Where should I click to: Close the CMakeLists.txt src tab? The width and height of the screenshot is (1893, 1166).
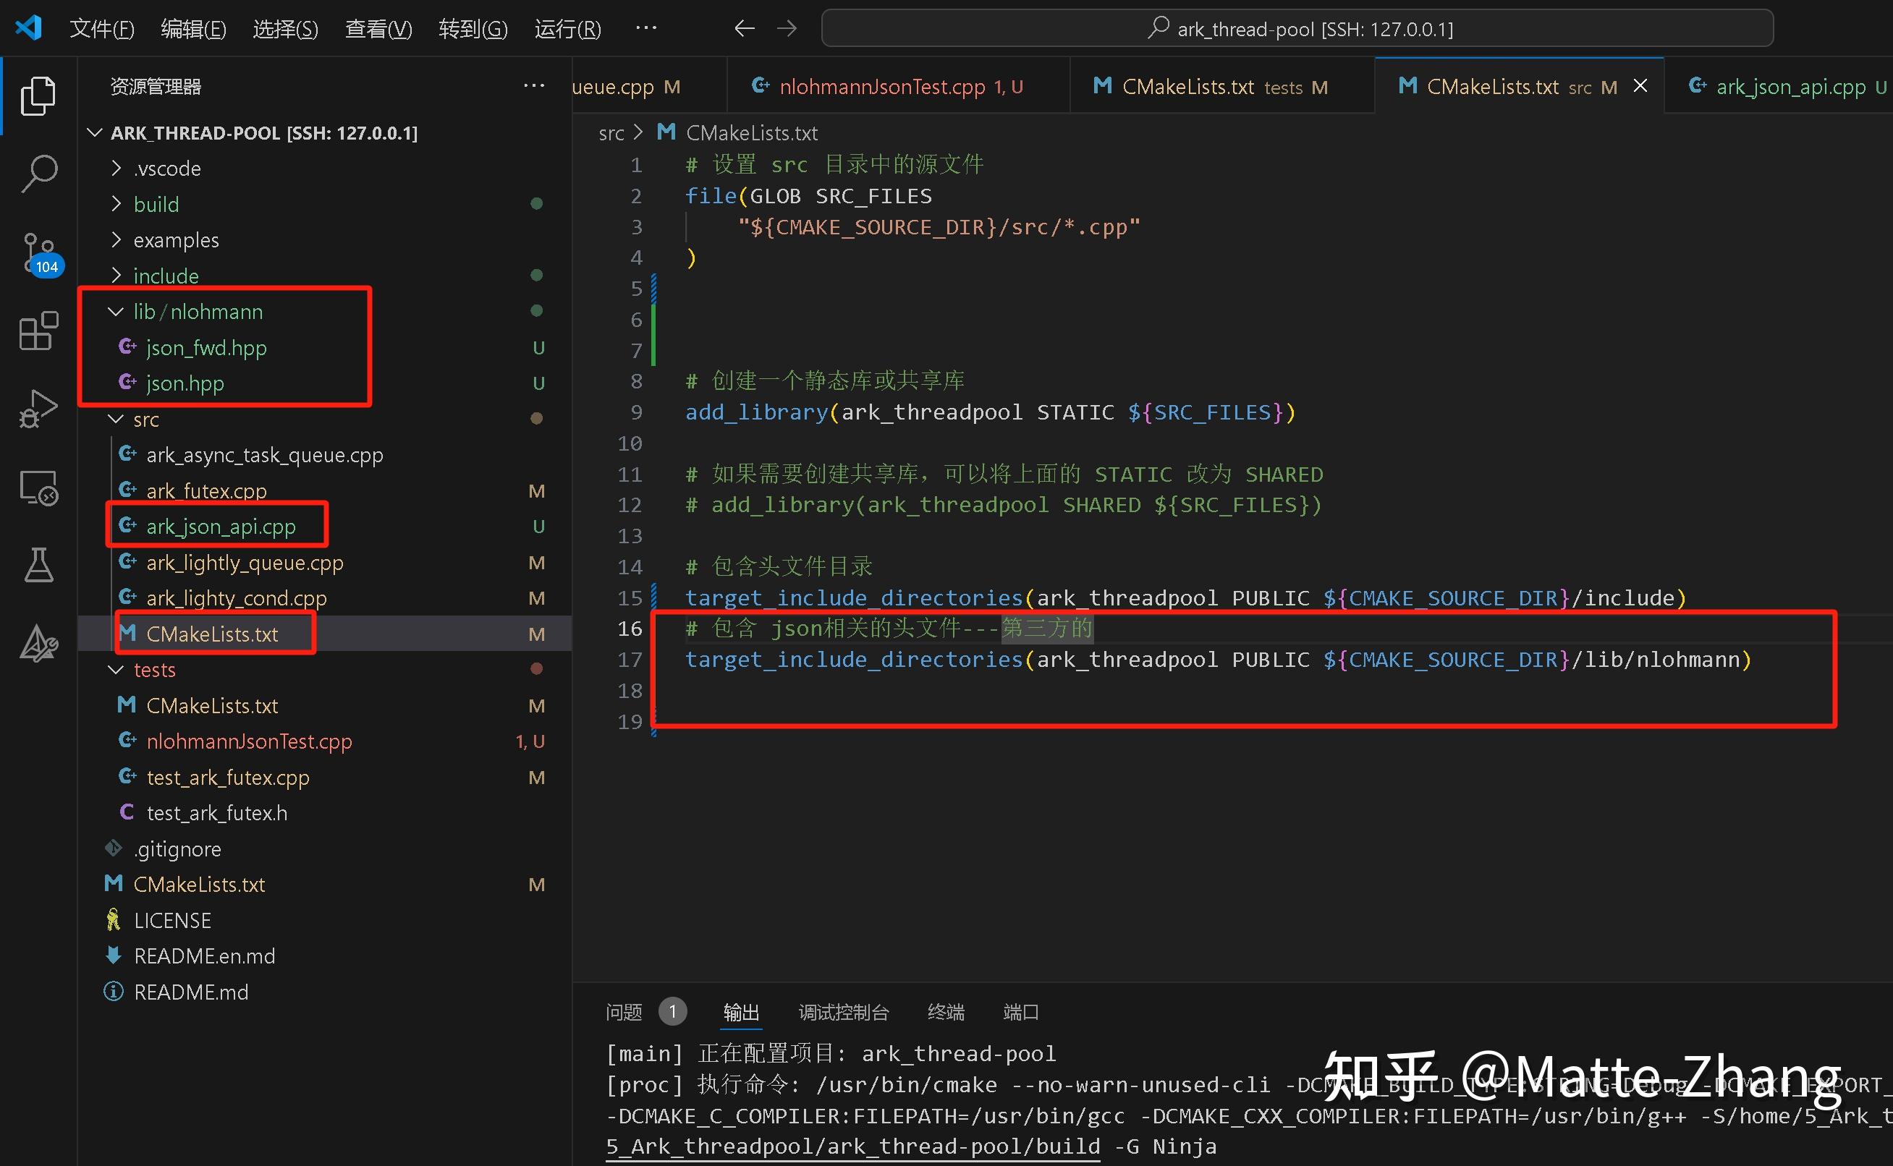pos(1640,86)
